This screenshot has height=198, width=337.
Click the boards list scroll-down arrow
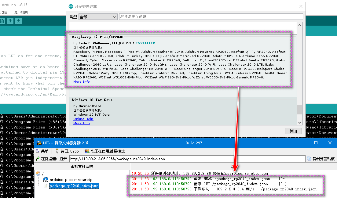tap(300, 122)
